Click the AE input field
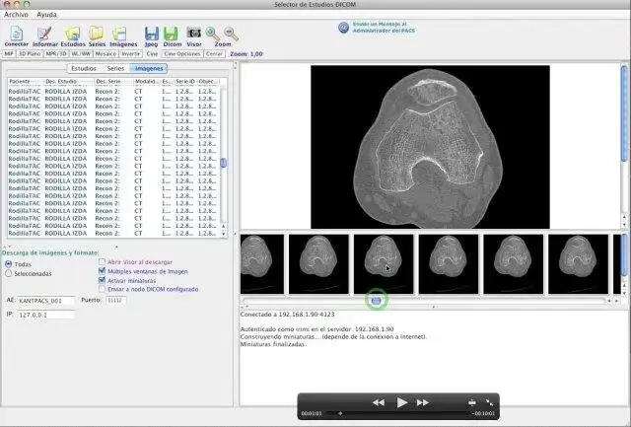This screenshot has height=427, width=631. click(x=46, y=301)
